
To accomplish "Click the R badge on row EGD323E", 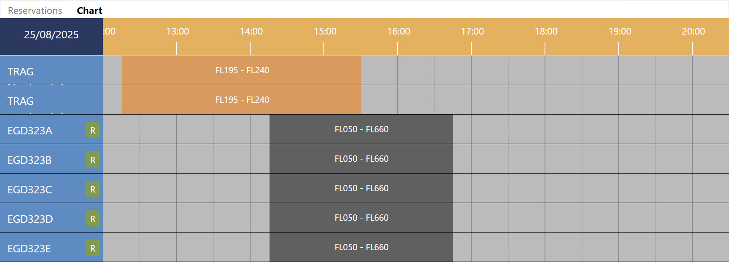I will pos(92,248).
